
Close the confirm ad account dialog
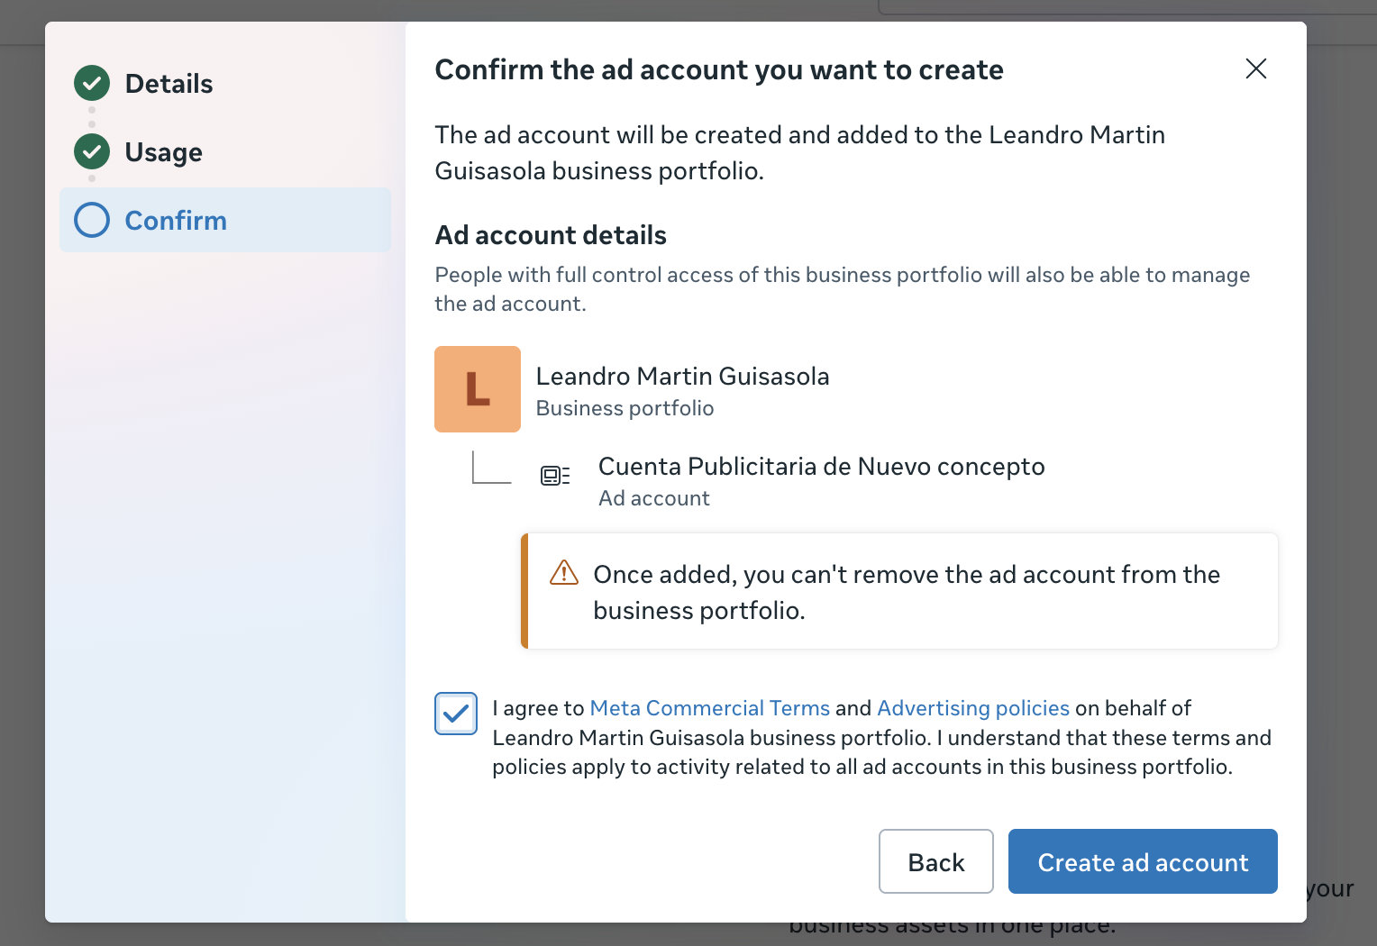pos(1256,68)
